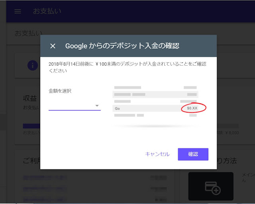Viewport: 255px width, 204px height.
Task: Click the お支払い page heading below header
Action: (x=28, y=33)
